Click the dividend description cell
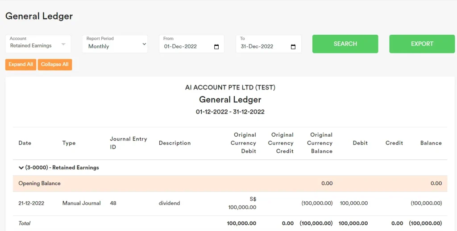Viewport: 457px width, 231px height. coord(169,203)
